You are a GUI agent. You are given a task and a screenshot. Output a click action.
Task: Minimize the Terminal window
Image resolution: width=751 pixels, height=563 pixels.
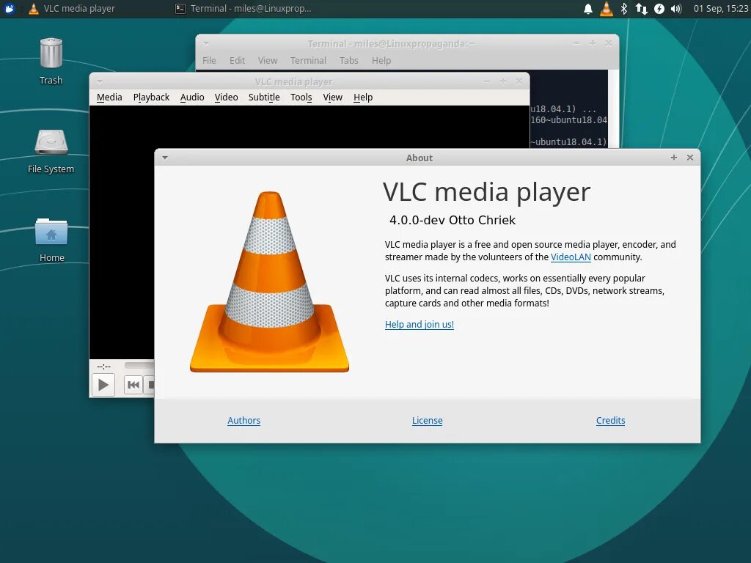[x=576, y=43]
